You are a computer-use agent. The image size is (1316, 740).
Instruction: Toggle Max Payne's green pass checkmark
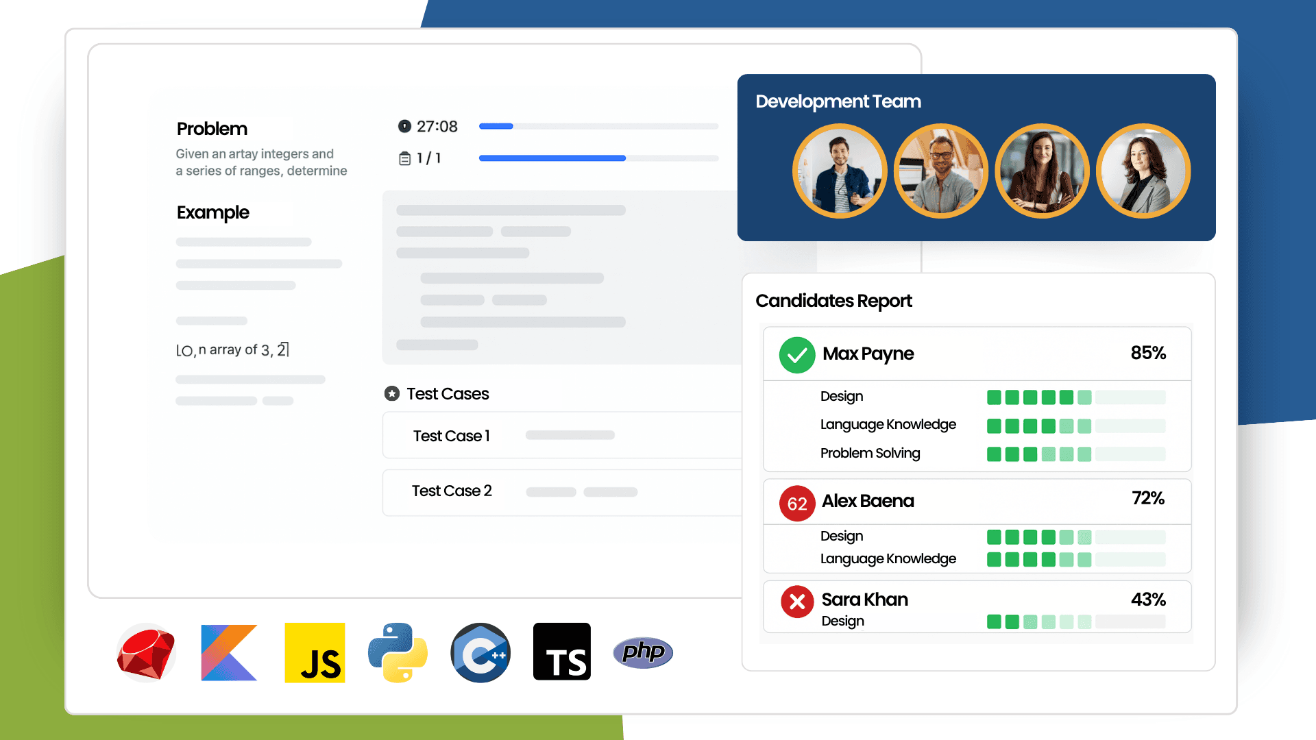click(x=796, y=355)
